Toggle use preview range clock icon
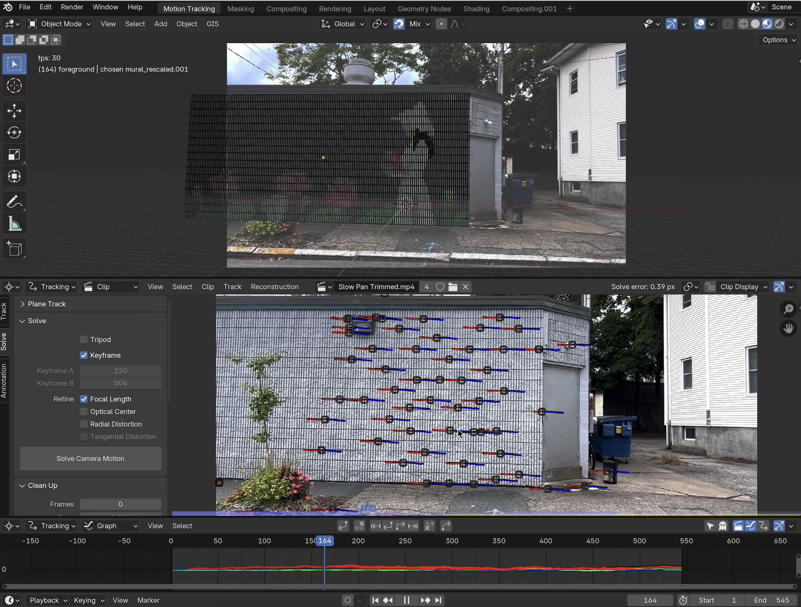The image size is (801, 607). (x=683, y=600)
